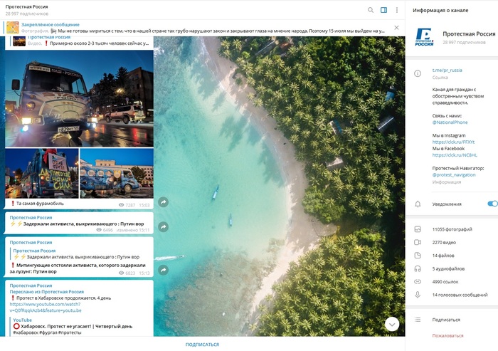The image size is (498, 351).
Task: Open search in the channel
Action: [x=371, y=10]
